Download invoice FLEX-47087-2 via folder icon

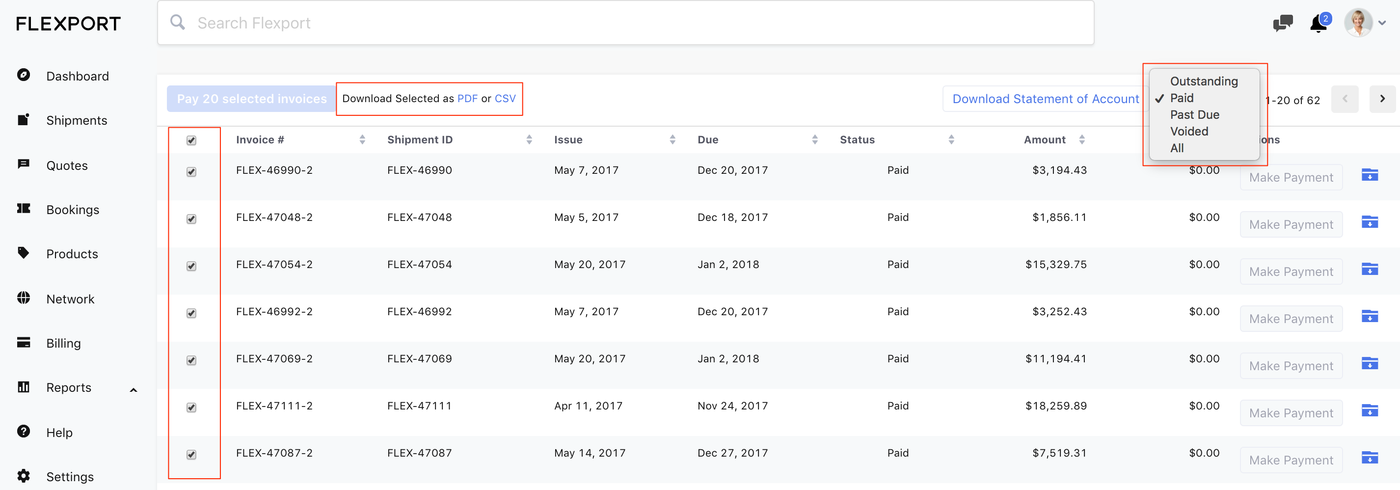click(x=1370, y=458)
